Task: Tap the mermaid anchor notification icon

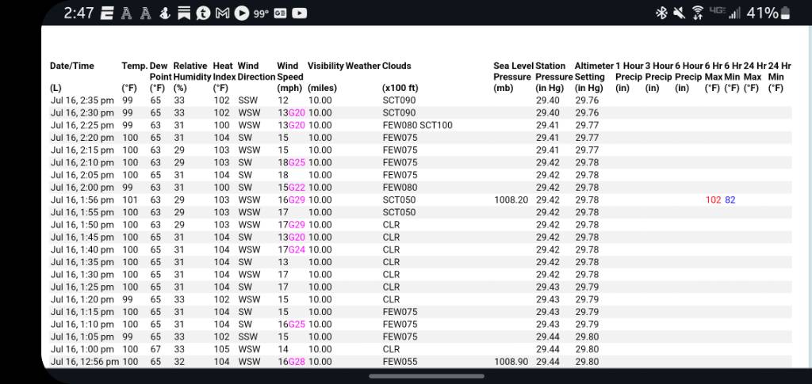Action: tap(165, 13)
